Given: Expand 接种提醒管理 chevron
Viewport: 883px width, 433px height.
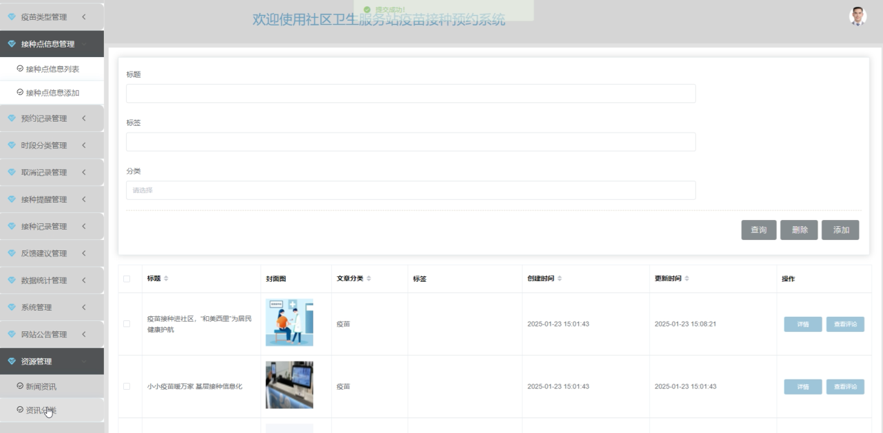Looking at the screenshot, I should (x=83, y=199).
